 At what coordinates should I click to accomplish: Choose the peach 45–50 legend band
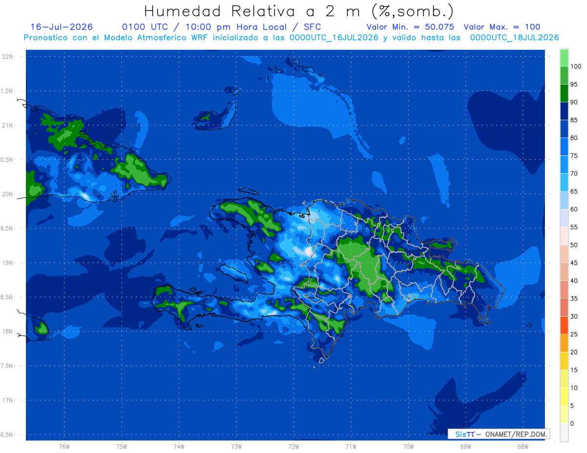coord(564,254)
